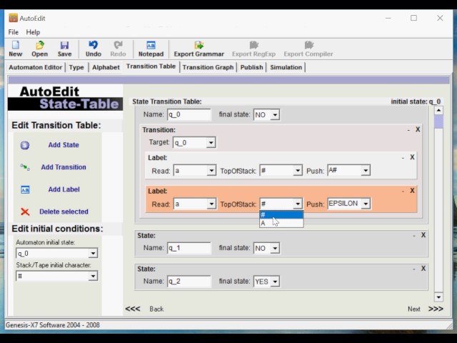The height and width of the screenshot is (343, 457).
Task: Click the Add State link
Action: click(x=64, y=145)
